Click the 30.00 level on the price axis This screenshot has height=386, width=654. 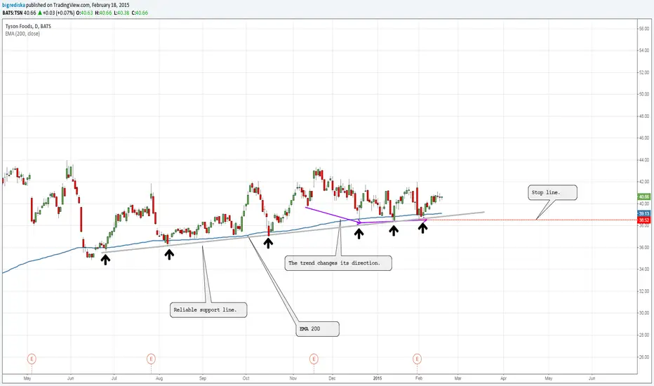coord(643,313)
